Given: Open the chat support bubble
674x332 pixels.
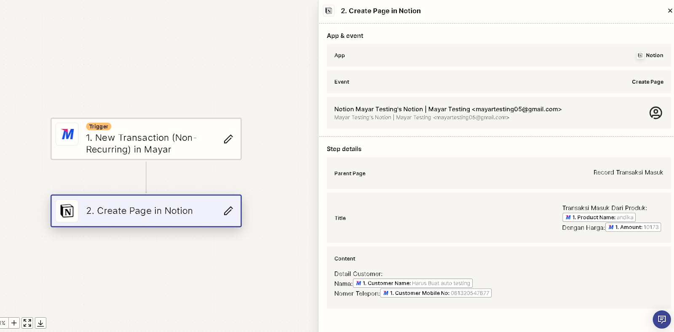Looking at the screenshot, I should coord(661,319).
